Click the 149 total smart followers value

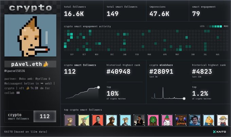click(x=112, y=14)
